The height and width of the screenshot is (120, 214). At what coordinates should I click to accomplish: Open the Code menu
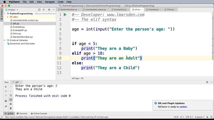(61, 2)
